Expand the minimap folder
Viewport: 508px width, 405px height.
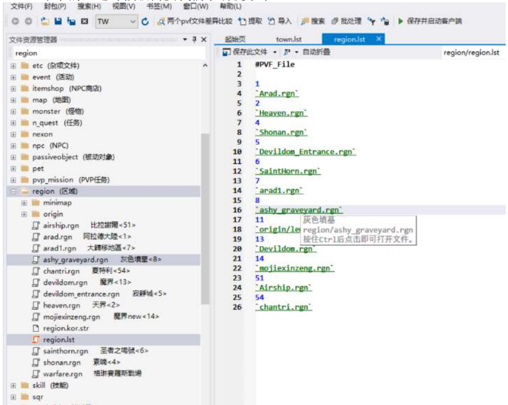point(24,202)
